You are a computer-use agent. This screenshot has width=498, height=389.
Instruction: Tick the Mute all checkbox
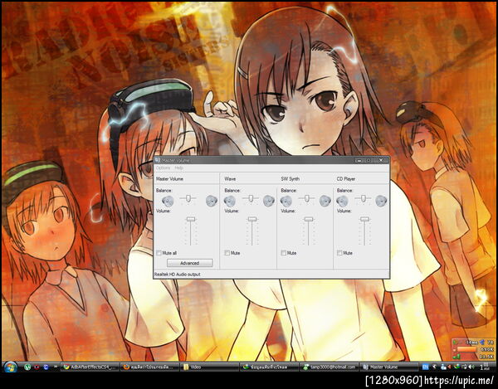coord(159,253)
